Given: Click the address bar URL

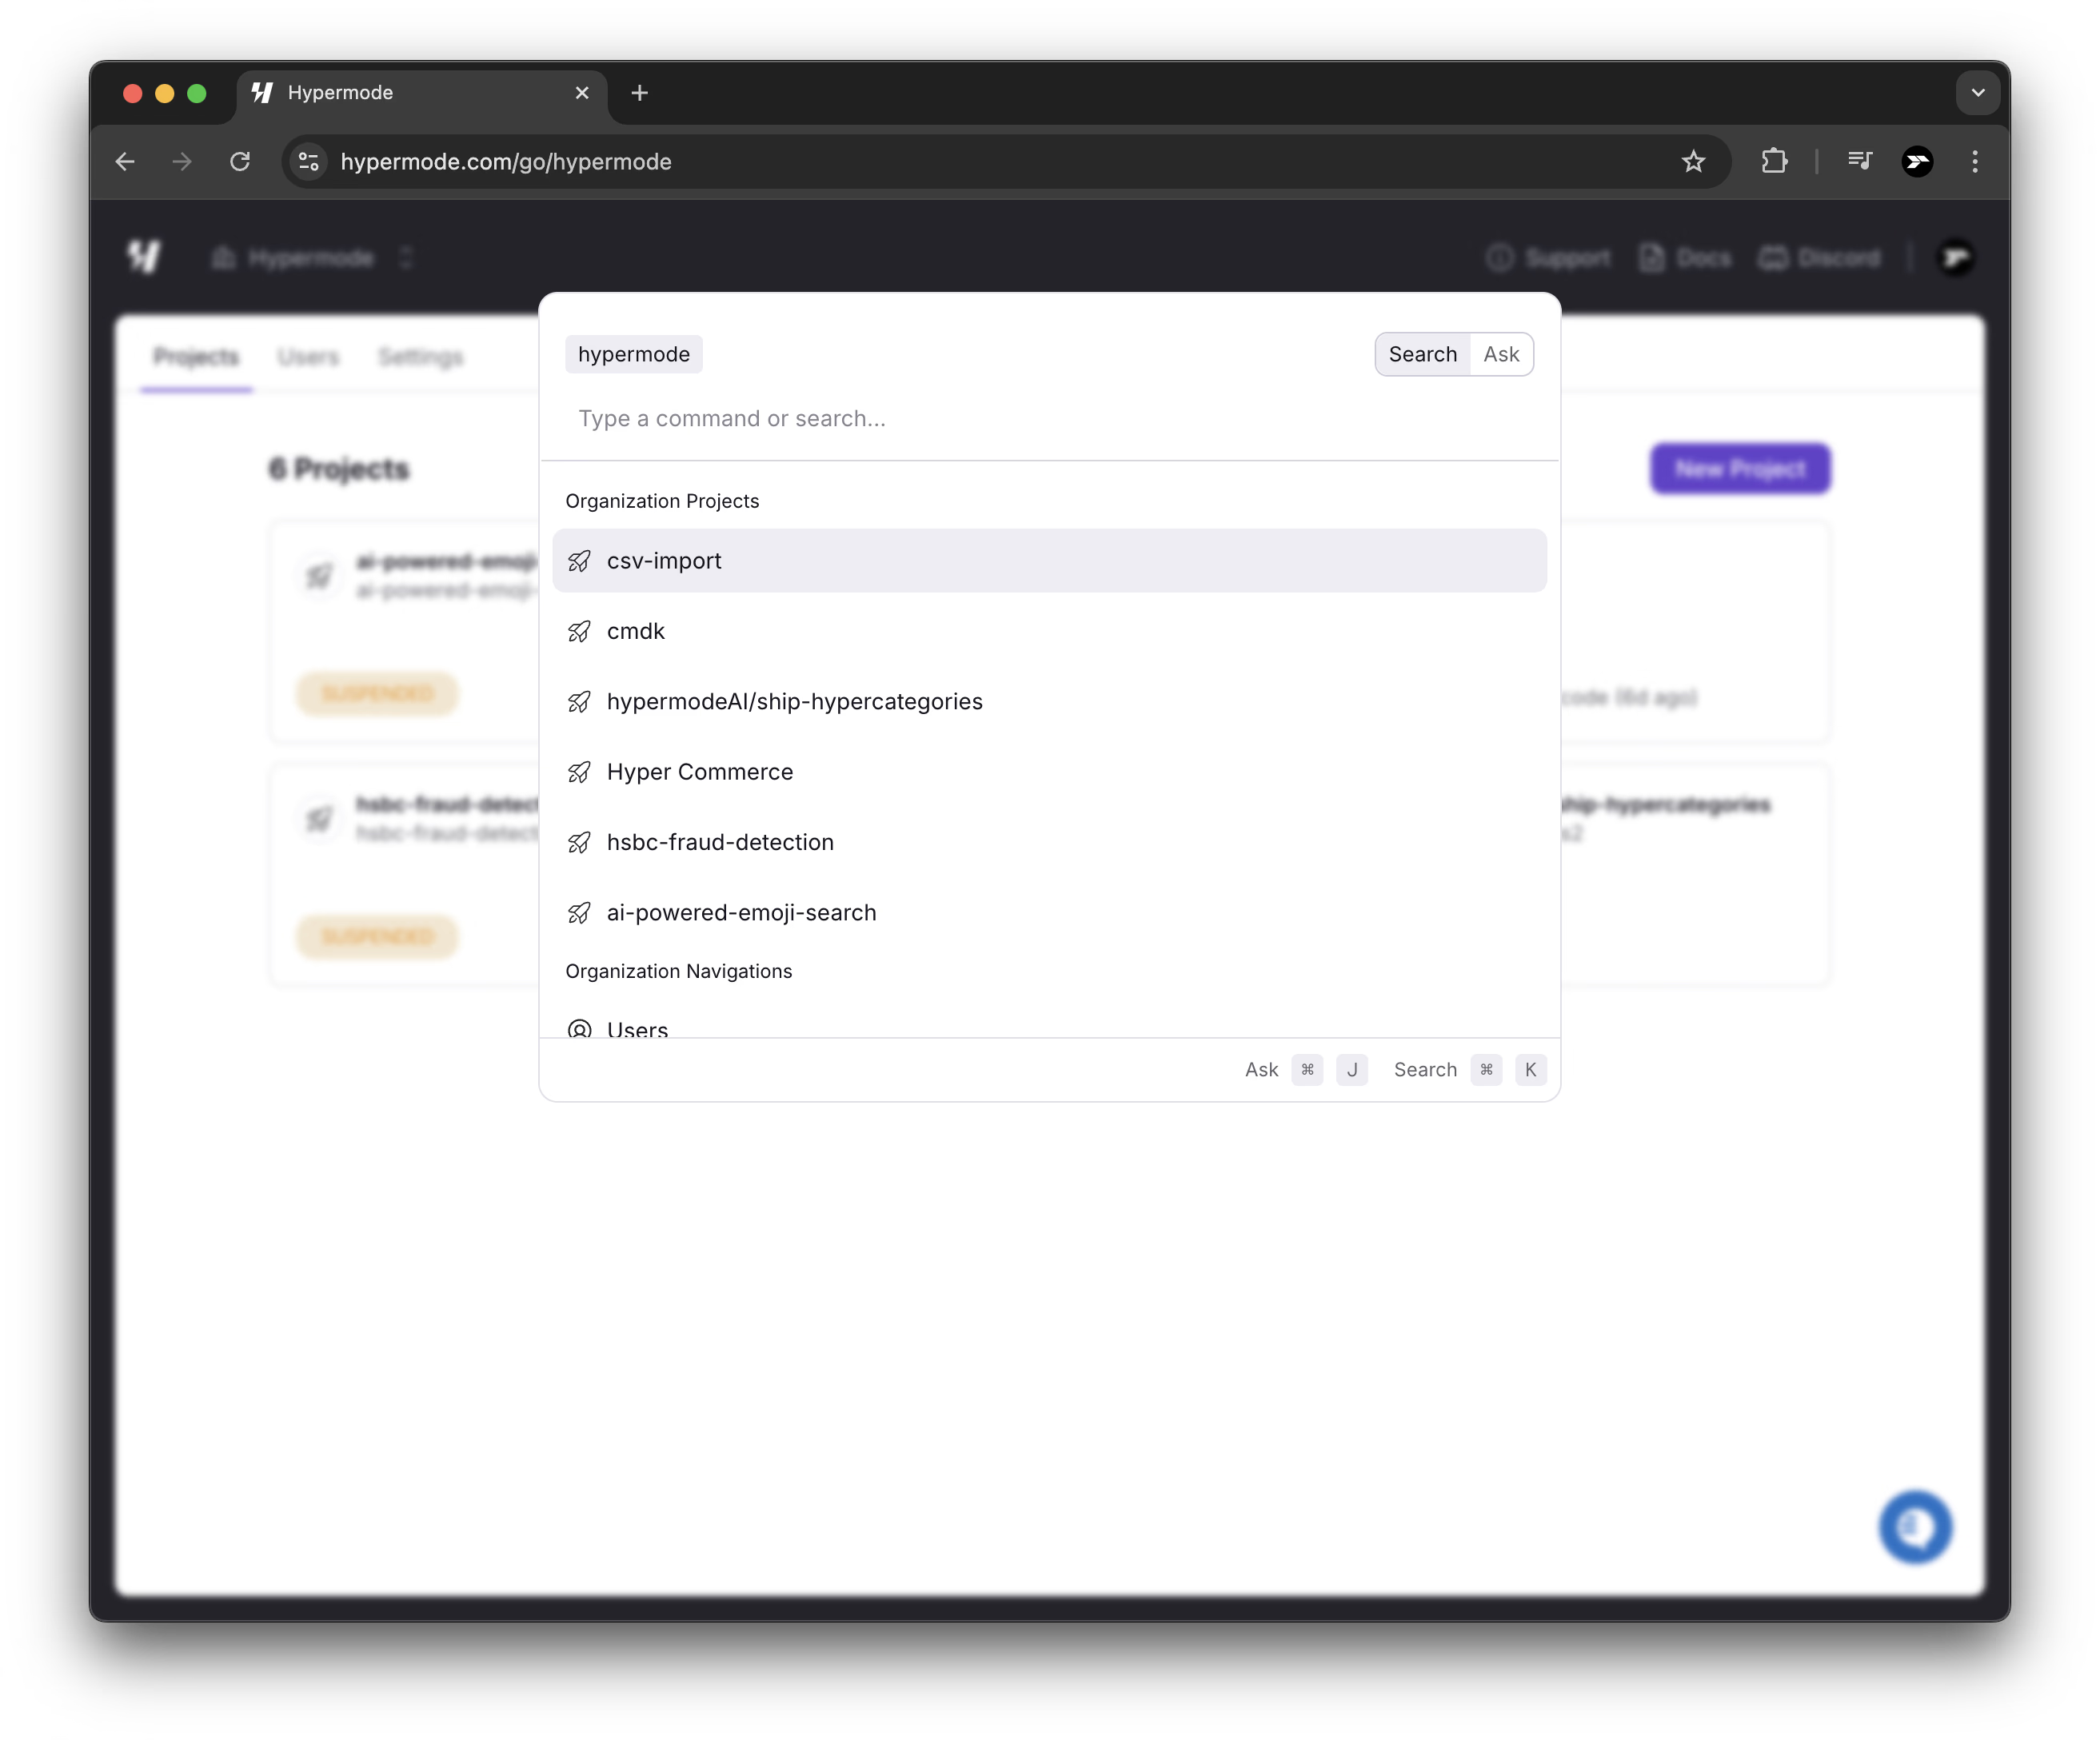Looking at the screenshot, I should [x=506, y=161].
